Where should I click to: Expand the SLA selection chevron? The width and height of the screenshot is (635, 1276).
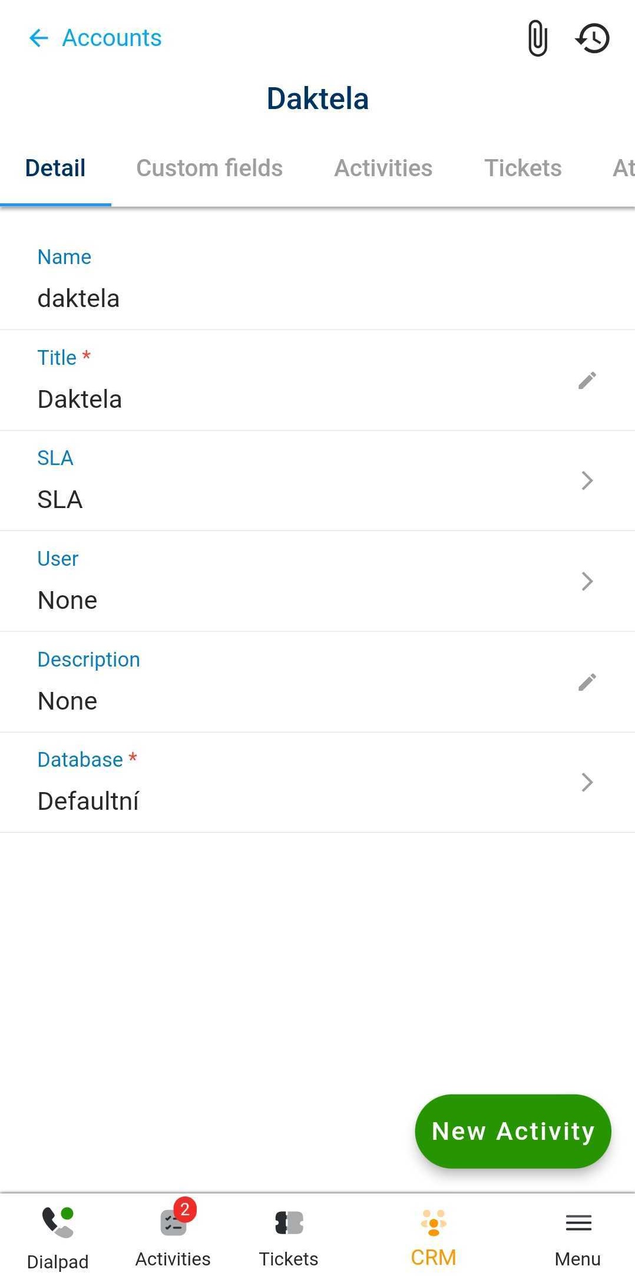tap(587, 481)
